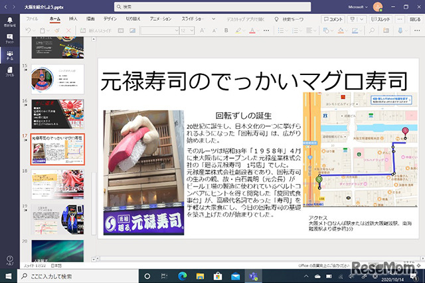
Task: Click the Designer icon in ribbon
Action: 386,31
